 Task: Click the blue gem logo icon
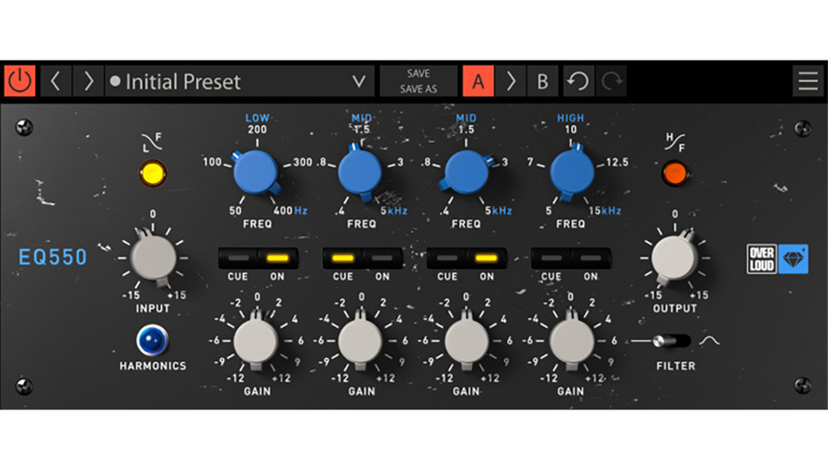click(x=793, y=258)
